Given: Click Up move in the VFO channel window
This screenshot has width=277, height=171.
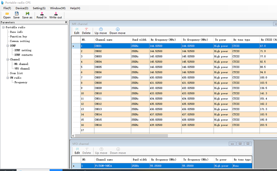Looking at the screenshot, I should coord(101,151).
